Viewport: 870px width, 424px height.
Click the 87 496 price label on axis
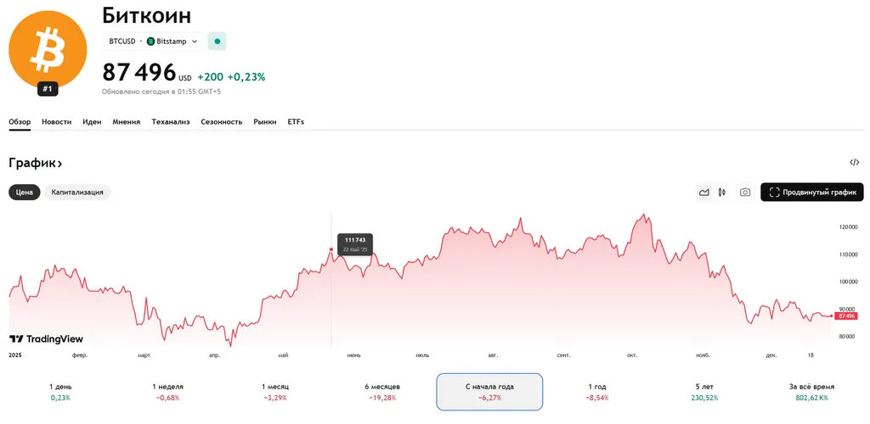[x=845, y=315]
